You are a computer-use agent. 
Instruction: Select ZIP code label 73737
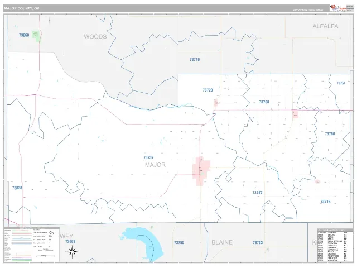[x=148, y=157]
